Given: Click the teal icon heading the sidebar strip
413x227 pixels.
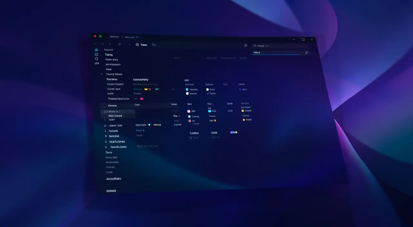Looking at the screenshot, I should [x=96, y=50].
